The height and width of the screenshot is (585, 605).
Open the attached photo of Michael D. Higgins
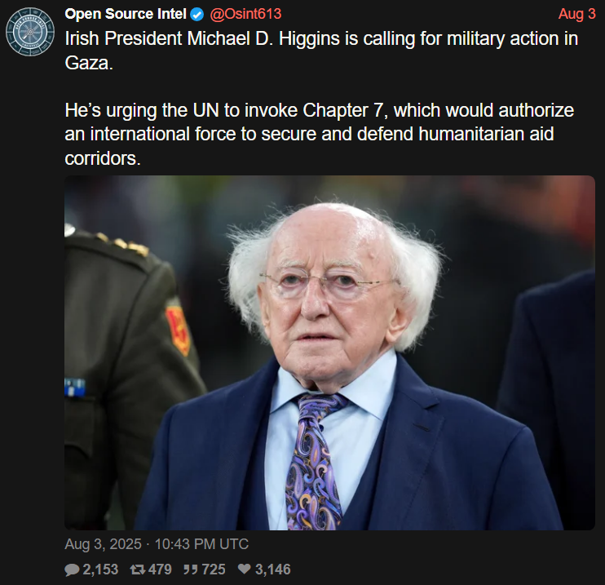[329, 352]
